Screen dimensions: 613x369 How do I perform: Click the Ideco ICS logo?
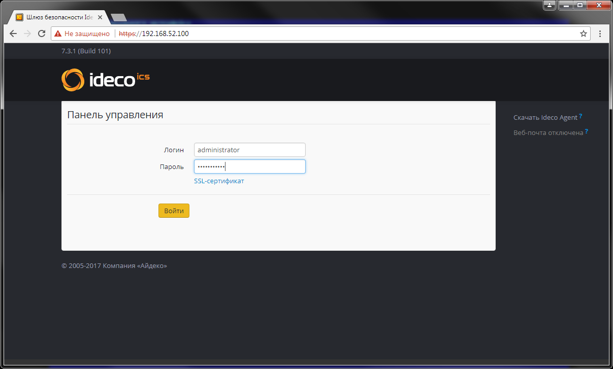pos(106,80)
